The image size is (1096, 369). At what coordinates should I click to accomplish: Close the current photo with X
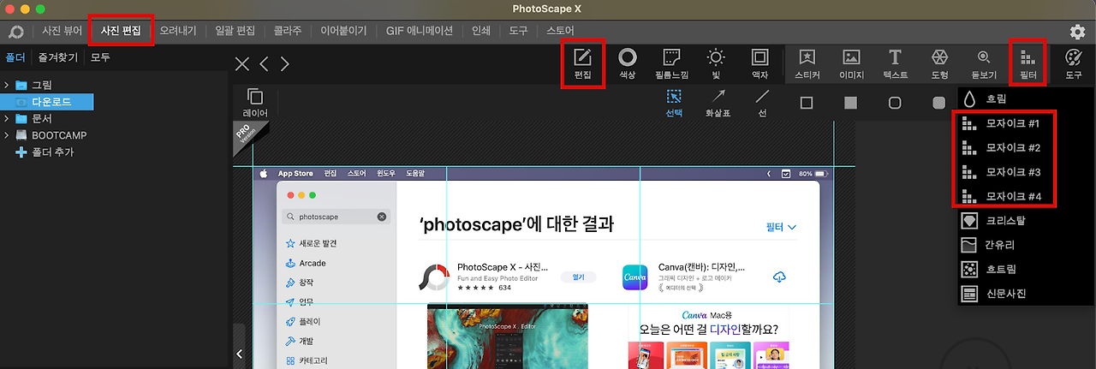[242, 64]
